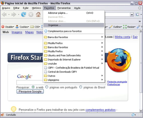Viewport: 143px width, 118px height.
Task: Open the Mapas link
Action: pyautogui.click(x=29, y=32)
